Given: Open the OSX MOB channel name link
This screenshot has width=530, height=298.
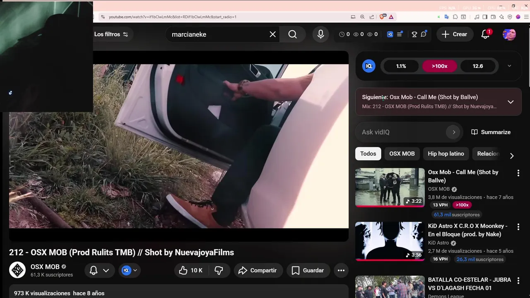Looking at the screenshot, I should click(45, 267).
